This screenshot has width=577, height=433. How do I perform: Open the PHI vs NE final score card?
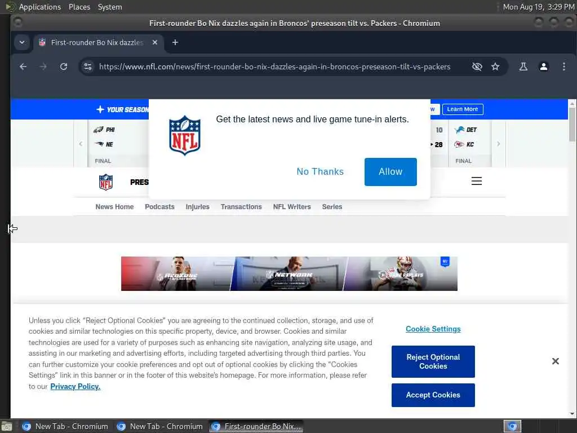[118, 144]
